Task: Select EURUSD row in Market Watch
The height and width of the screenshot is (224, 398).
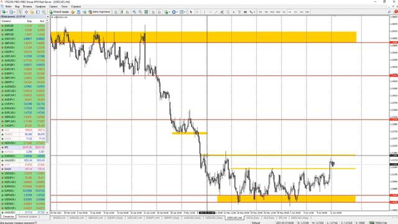Action: click(23, 26)
